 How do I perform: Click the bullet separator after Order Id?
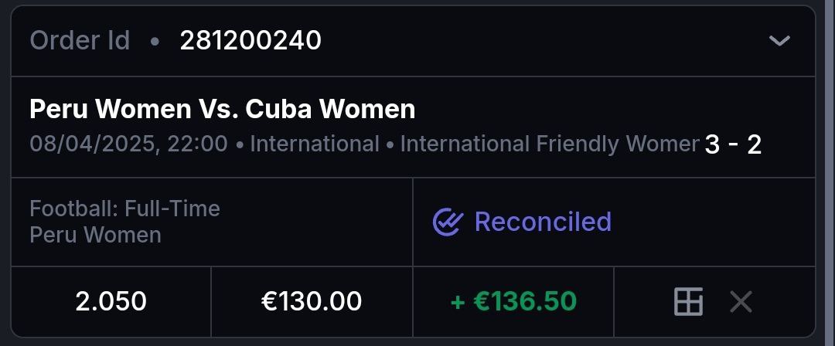click(x=155, y=42)
